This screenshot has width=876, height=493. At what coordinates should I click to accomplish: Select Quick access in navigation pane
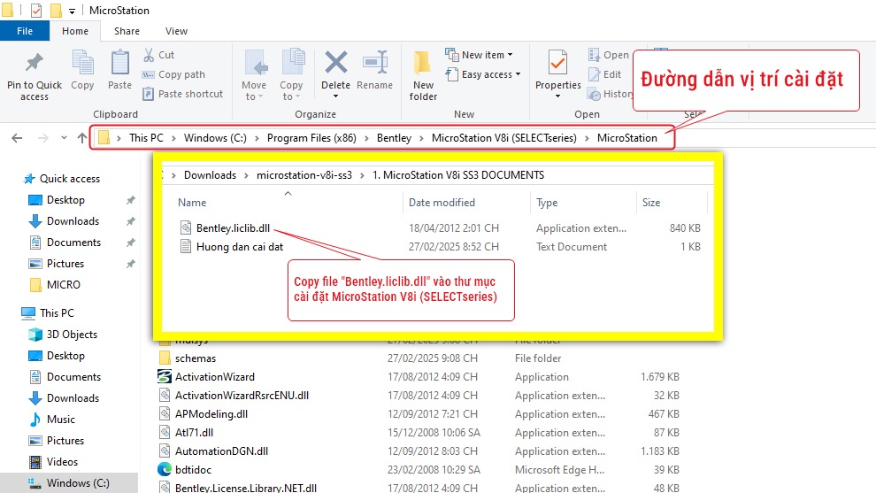pyautogui.click(x=62, y=179)
